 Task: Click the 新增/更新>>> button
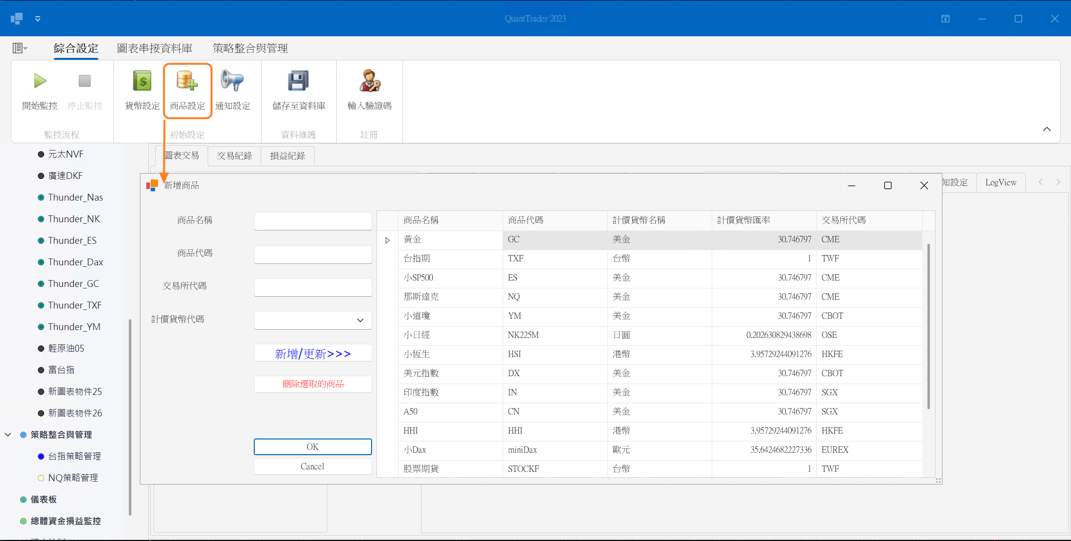pos(313,354)
